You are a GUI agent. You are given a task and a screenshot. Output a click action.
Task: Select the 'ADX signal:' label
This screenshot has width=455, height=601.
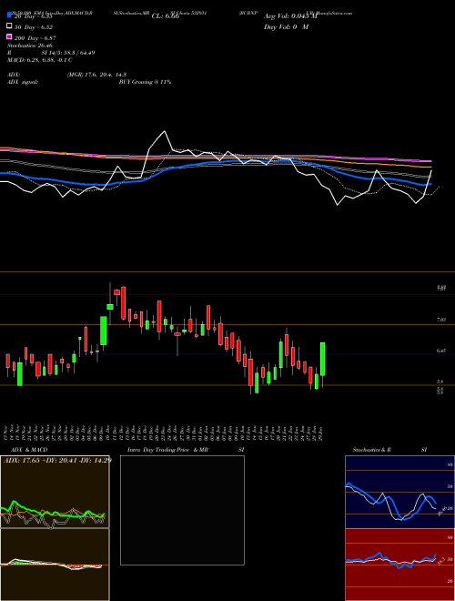(x=22, y=82)
